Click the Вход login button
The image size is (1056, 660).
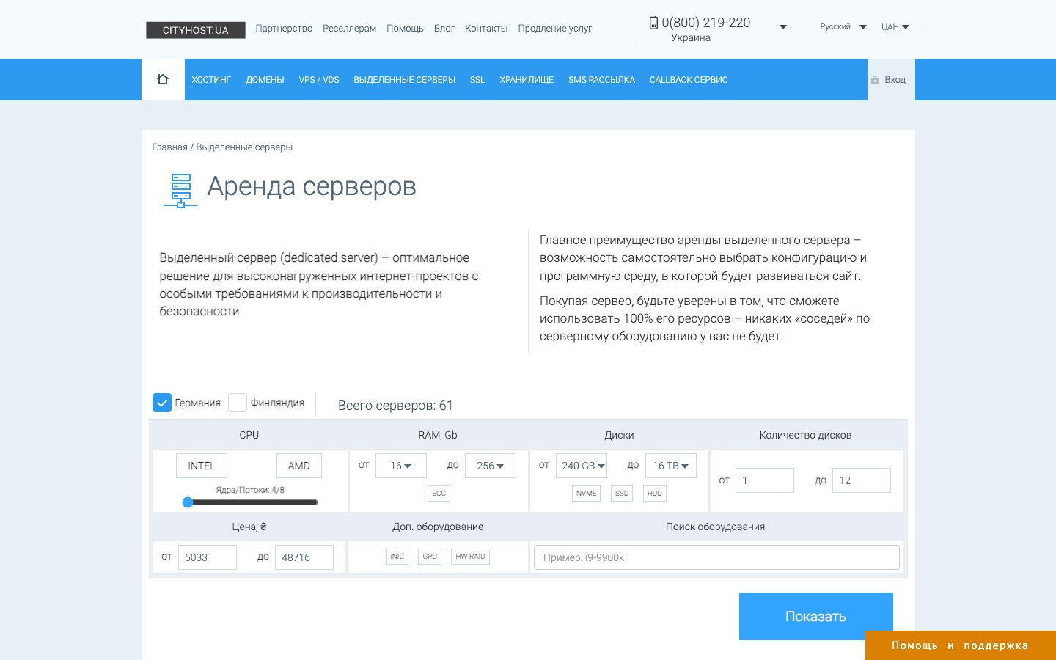[891, 80]
